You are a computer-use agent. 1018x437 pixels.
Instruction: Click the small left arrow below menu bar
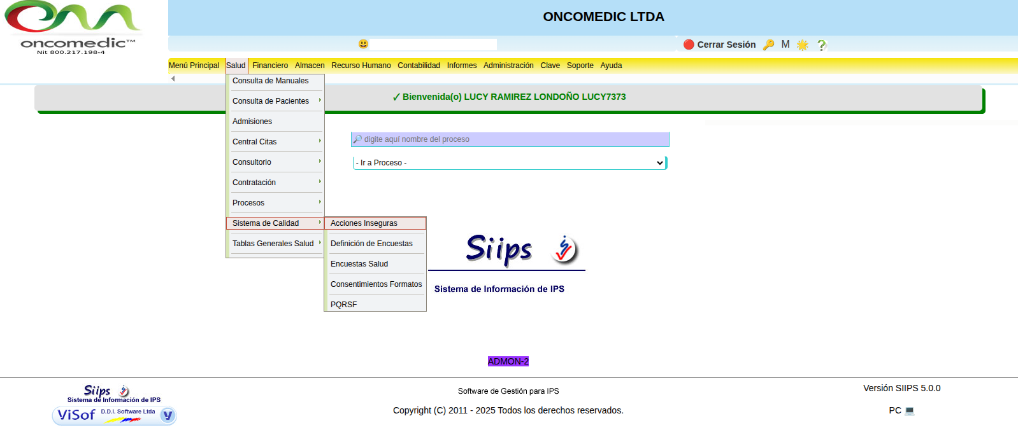[x=173, y=79]
